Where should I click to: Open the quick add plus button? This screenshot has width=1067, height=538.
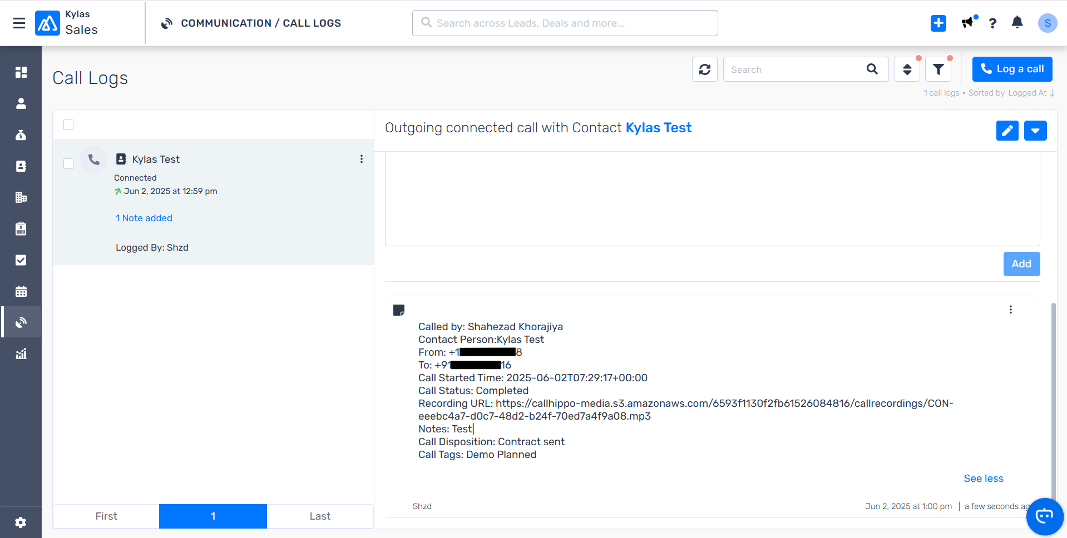coord(938,23)
